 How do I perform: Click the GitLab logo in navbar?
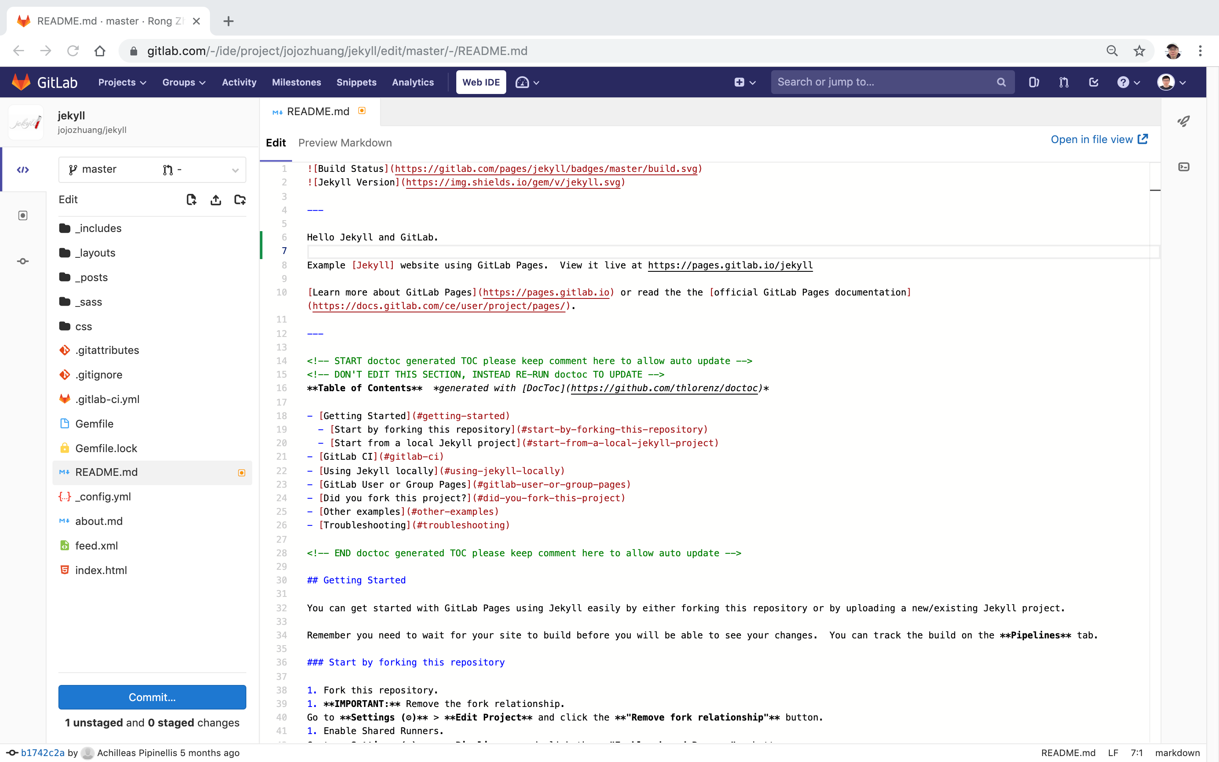pyautogui.click(x=44, y=82)
